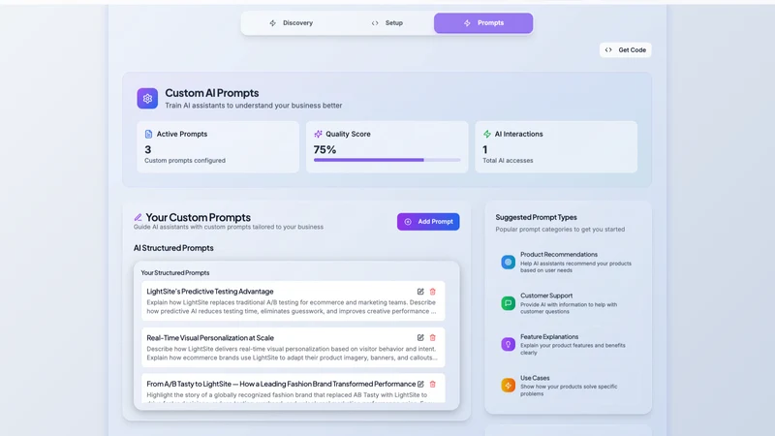Click the Active Prompts document icon

148,134
